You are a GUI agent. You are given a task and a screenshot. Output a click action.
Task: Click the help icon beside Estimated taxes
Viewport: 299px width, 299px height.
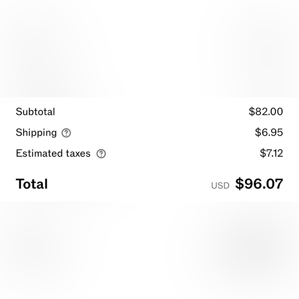[101, 154]
